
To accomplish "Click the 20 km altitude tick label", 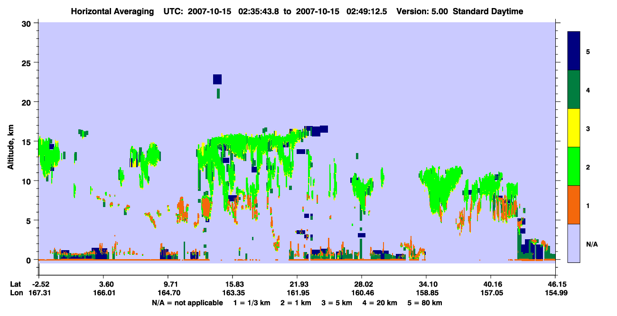I will (x=27, y=102).
